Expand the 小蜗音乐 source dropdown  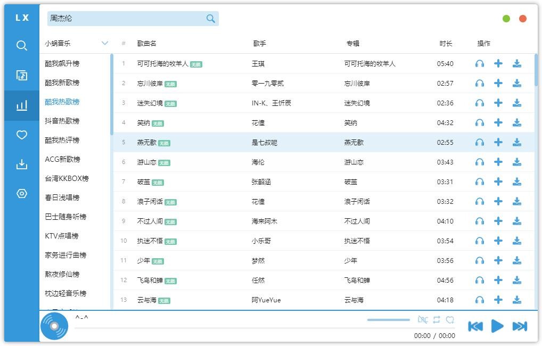pyautogui.click(x=104, y=43)
